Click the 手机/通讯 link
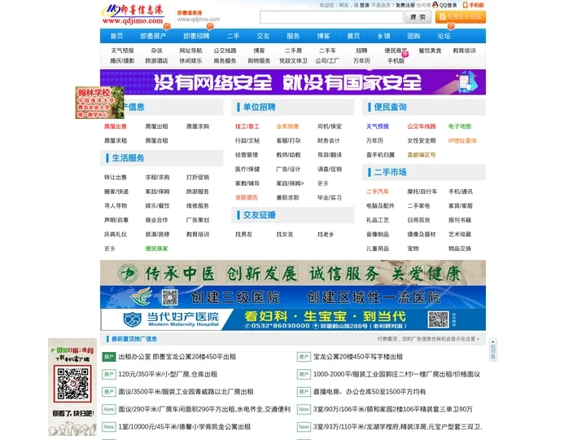The width and height of the screenshot is (586, 440). (x=461, y=191)
